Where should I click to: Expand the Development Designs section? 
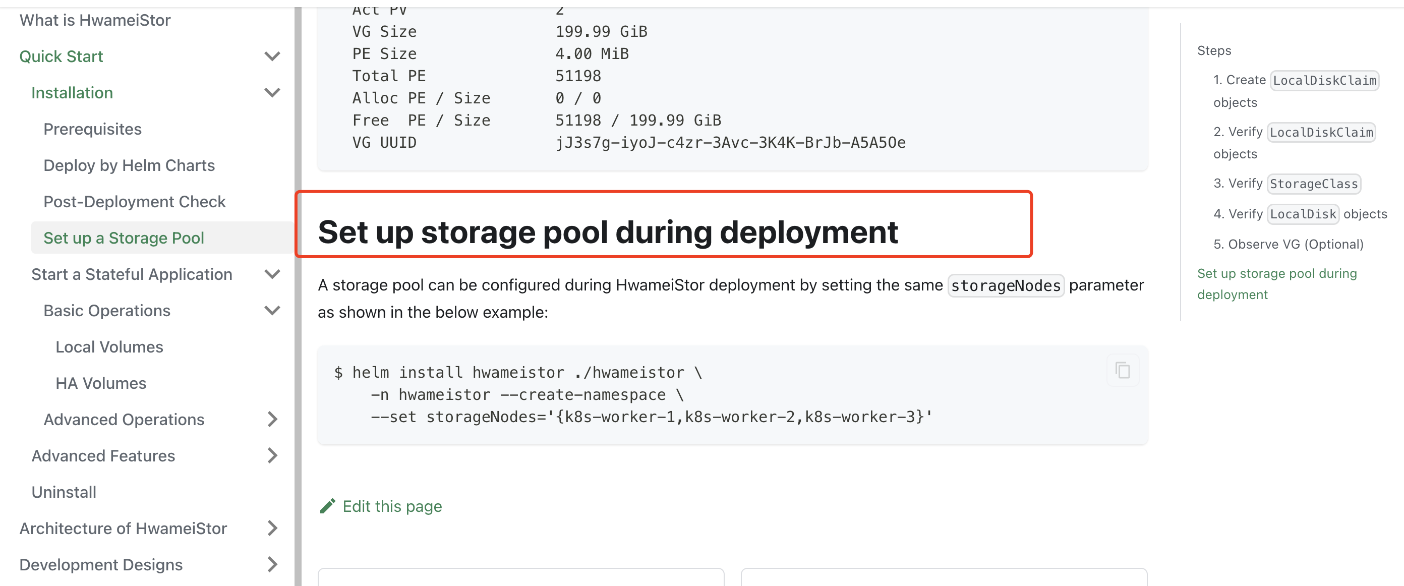272,565
